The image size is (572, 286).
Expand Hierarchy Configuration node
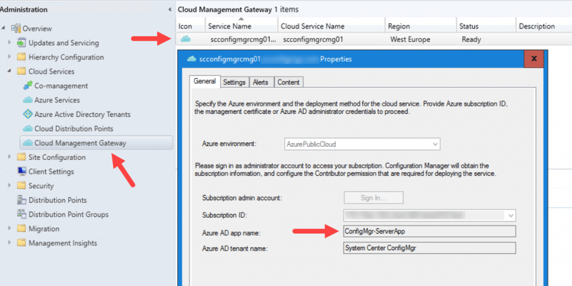pos(9,57)
